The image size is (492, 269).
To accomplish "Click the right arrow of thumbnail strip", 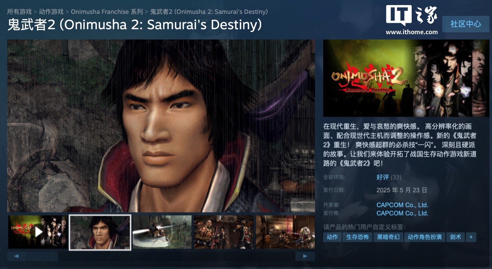I will pyautogui.click(x=305, y=256).
